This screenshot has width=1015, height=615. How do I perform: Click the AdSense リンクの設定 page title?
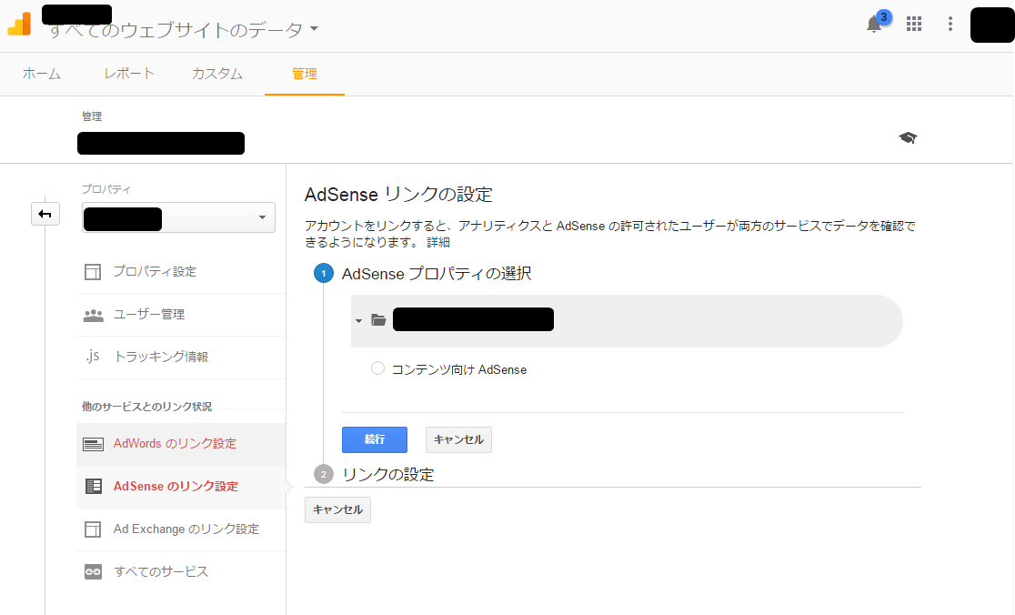398,195
